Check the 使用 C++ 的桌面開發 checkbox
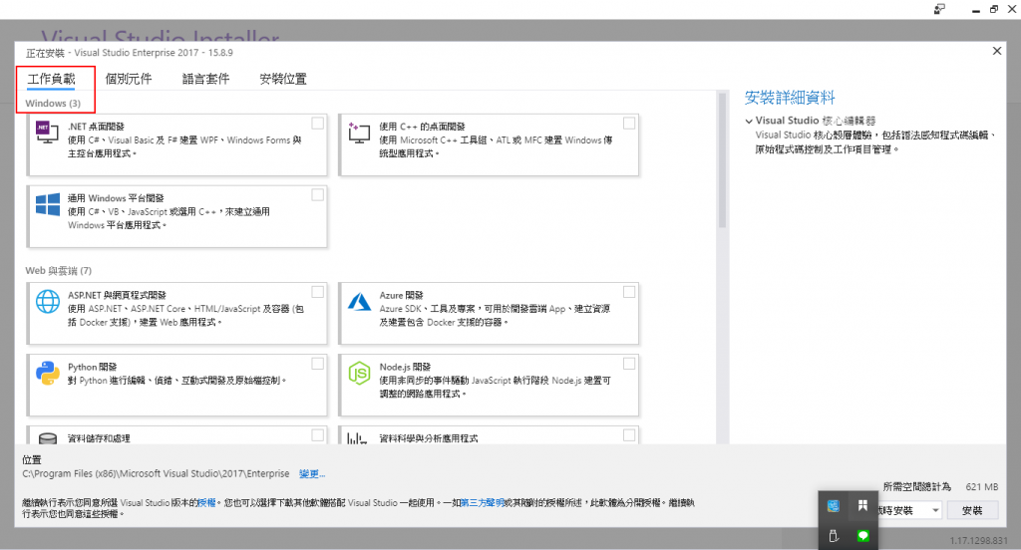This screenshot has width=1021, height=550. [629, 123]
